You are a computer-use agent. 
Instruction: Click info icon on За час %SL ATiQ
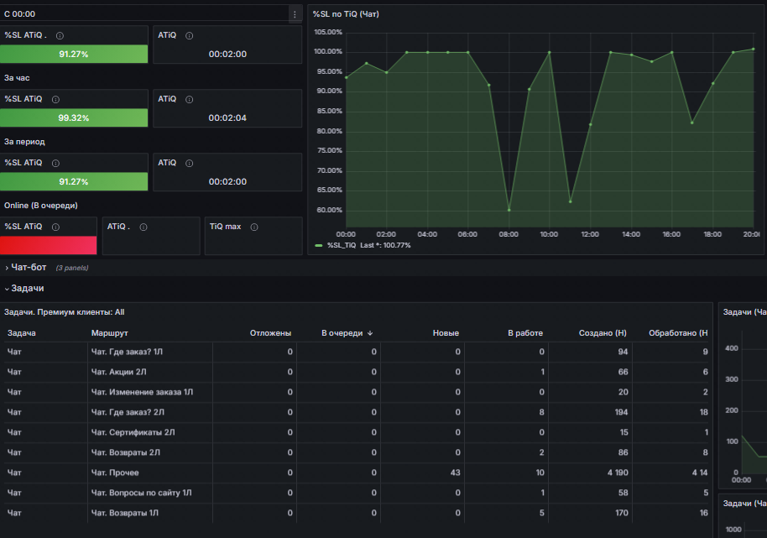pyautogui.click(x=55, y=99)
